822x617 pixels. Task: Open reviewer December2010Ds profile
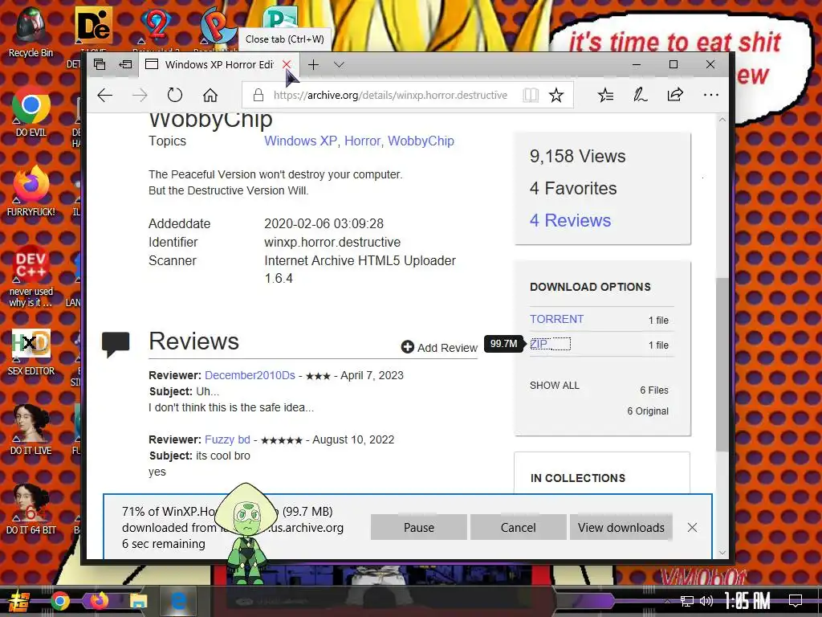250,375
